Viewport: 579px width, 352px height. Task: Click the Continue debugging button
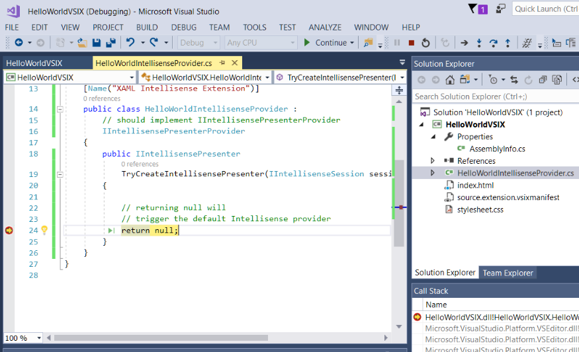coord(325,43)
